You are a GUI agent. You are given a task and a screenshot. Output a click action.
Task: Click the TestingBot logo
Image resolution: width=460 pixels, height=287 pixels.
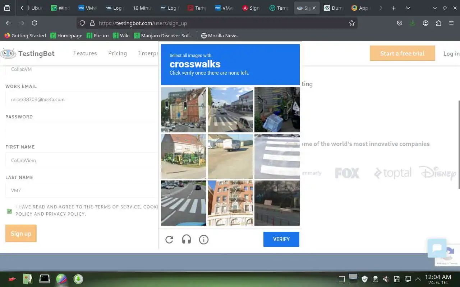tap(28, 53)
